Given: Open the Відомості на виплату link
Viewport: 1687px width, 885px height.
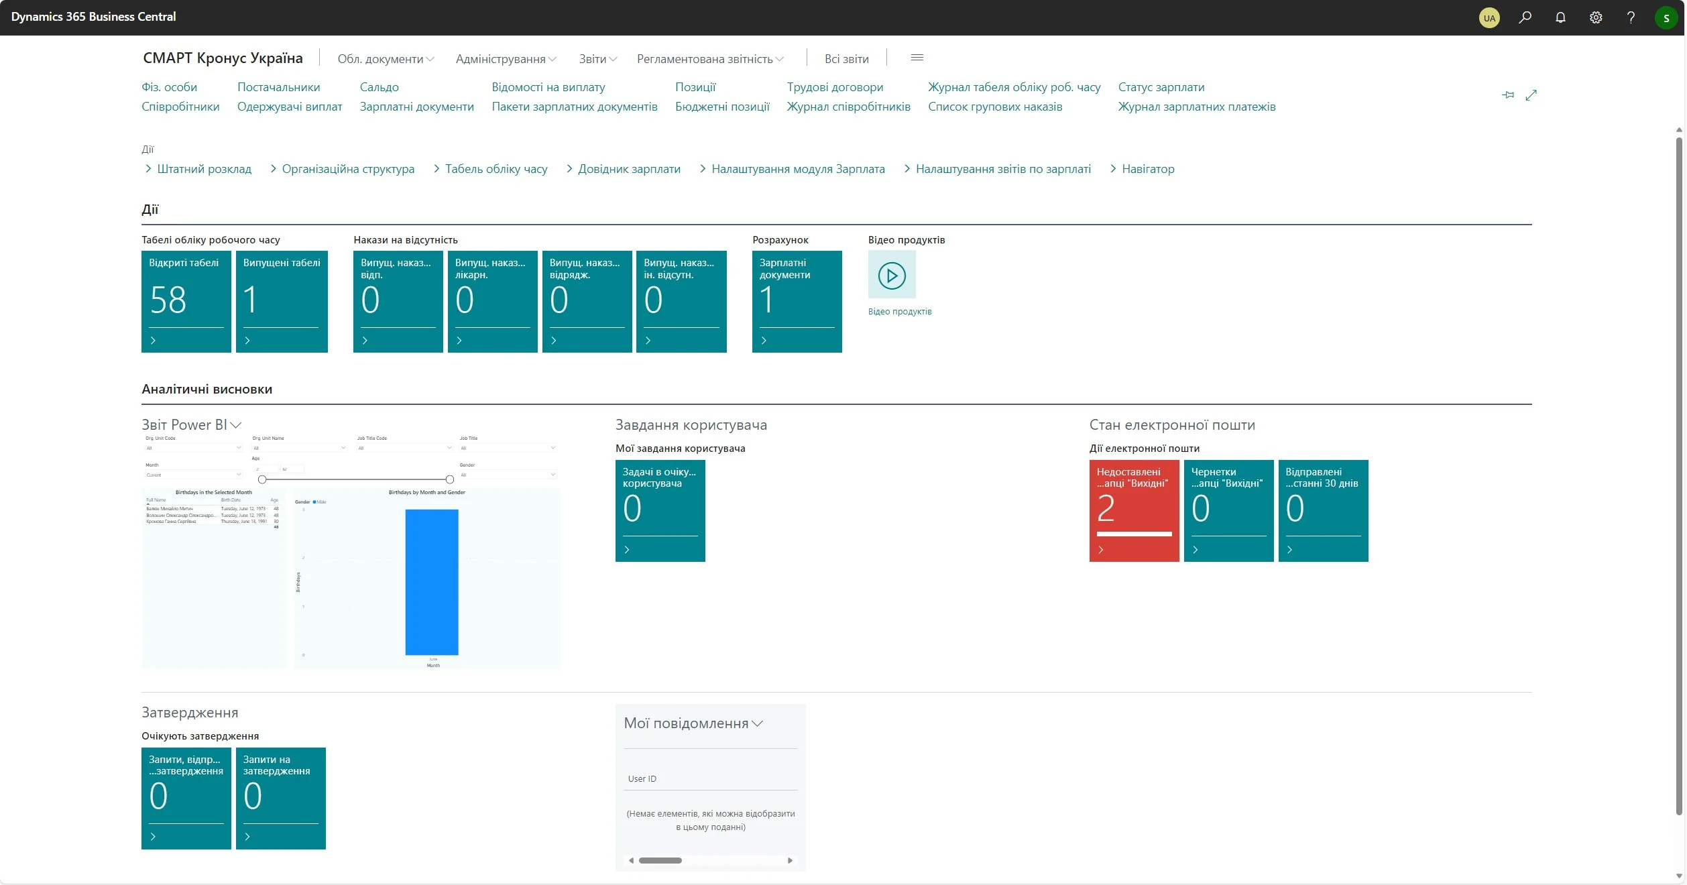Looking at the screenshot, I should coord(548,87).
